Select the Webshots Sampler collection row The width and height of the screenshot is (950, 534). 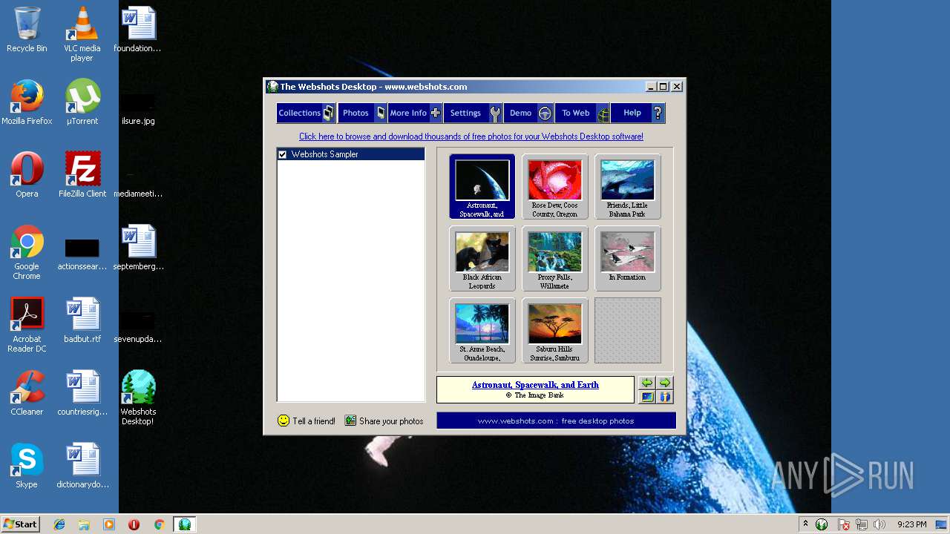(x=351, y=154)
